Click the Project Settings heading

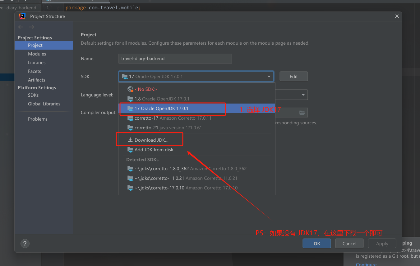35,38
